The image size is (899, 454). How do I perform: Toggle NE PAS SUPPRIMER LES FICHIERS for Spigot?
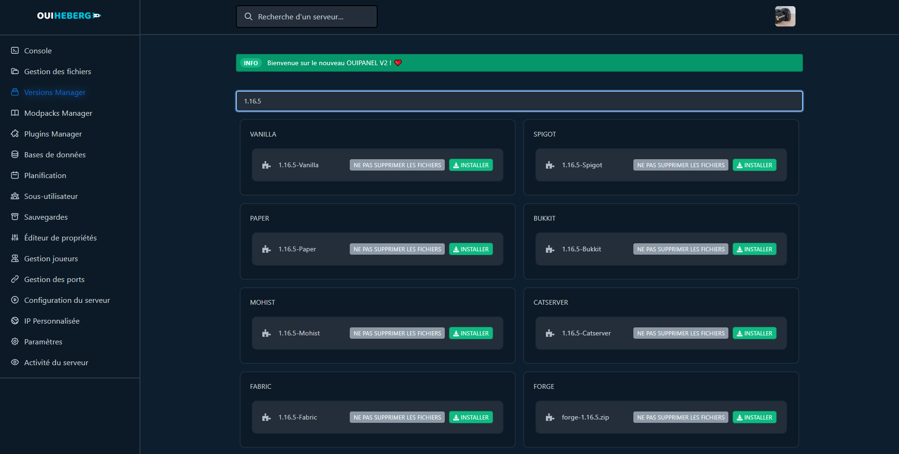(681, 165)
